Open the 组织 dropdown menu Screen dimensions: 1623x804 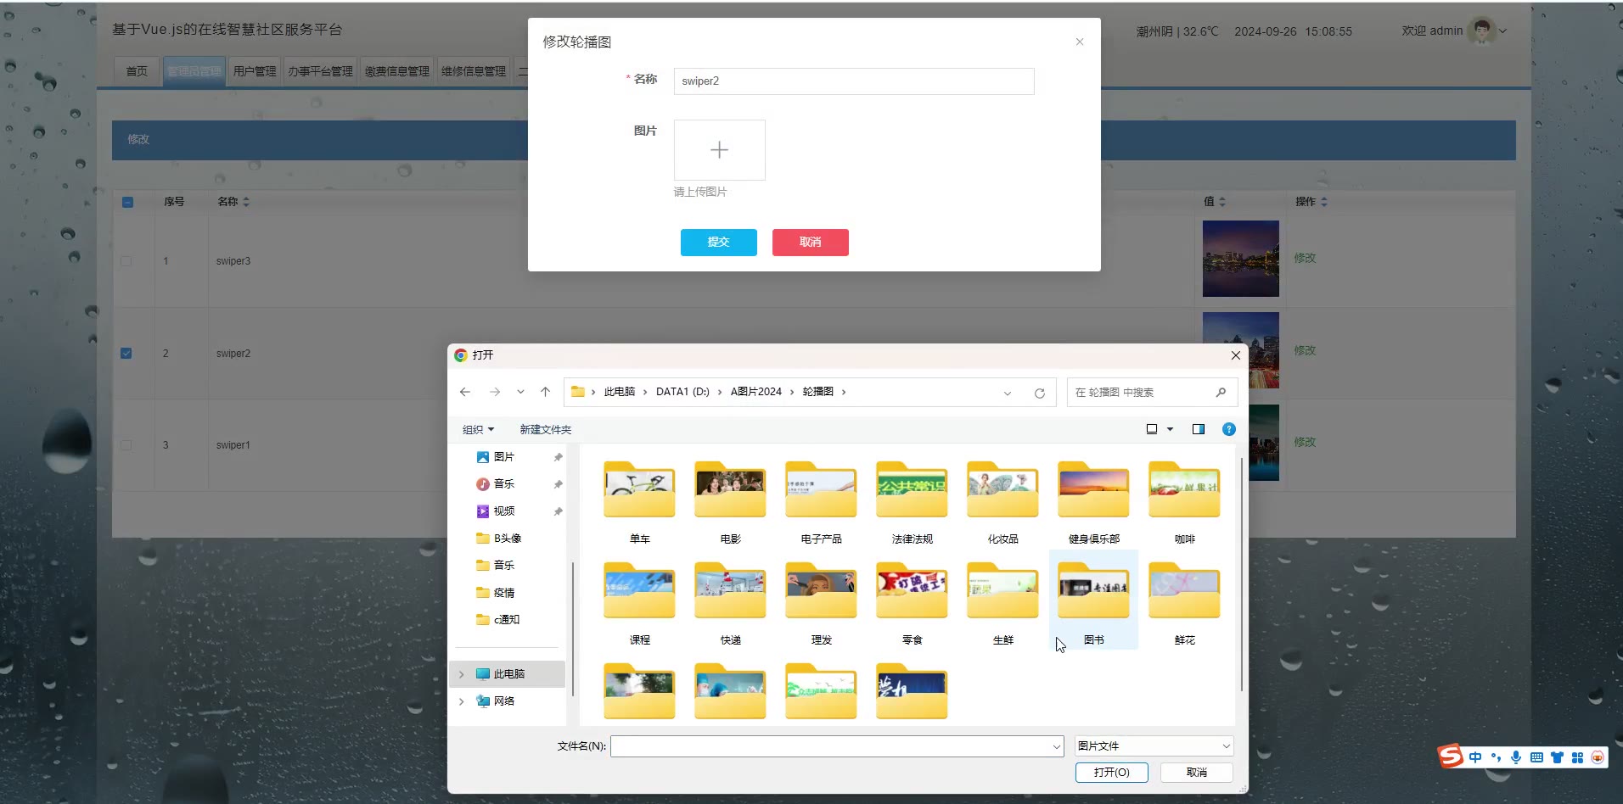click(478, 430)
